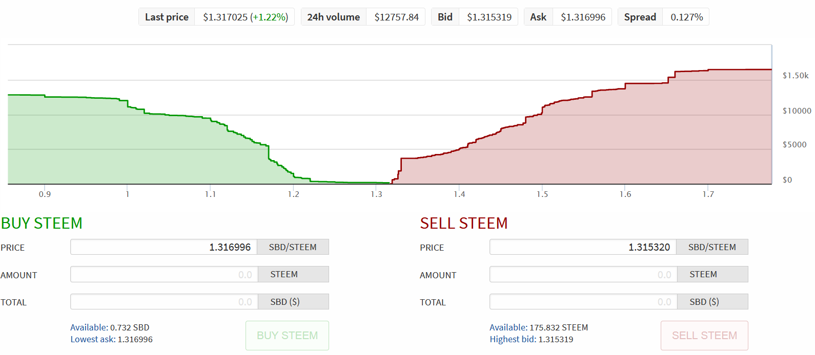815x355 pixels.
Task: Click the Spread label
Action: (x=640, y=17)
